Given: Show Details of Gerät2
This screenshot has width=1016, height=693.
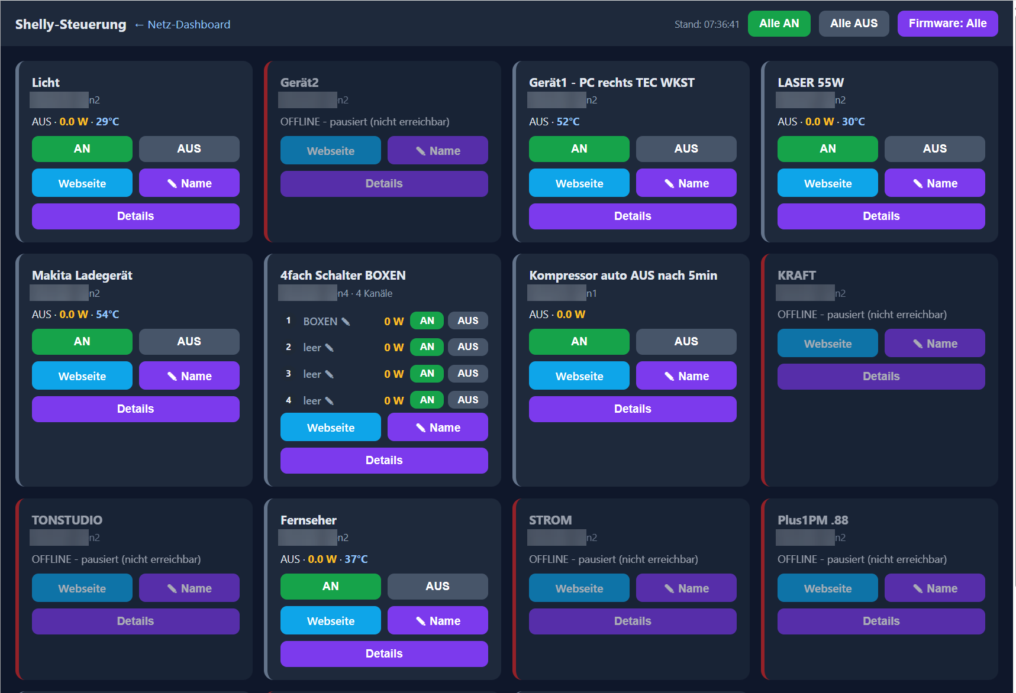Looking at the screenshot, I should click(x=384, y=184).
